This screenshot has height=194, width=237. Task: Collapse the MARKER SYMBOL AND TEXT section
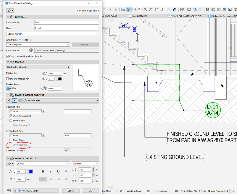[x=8, y=94]
